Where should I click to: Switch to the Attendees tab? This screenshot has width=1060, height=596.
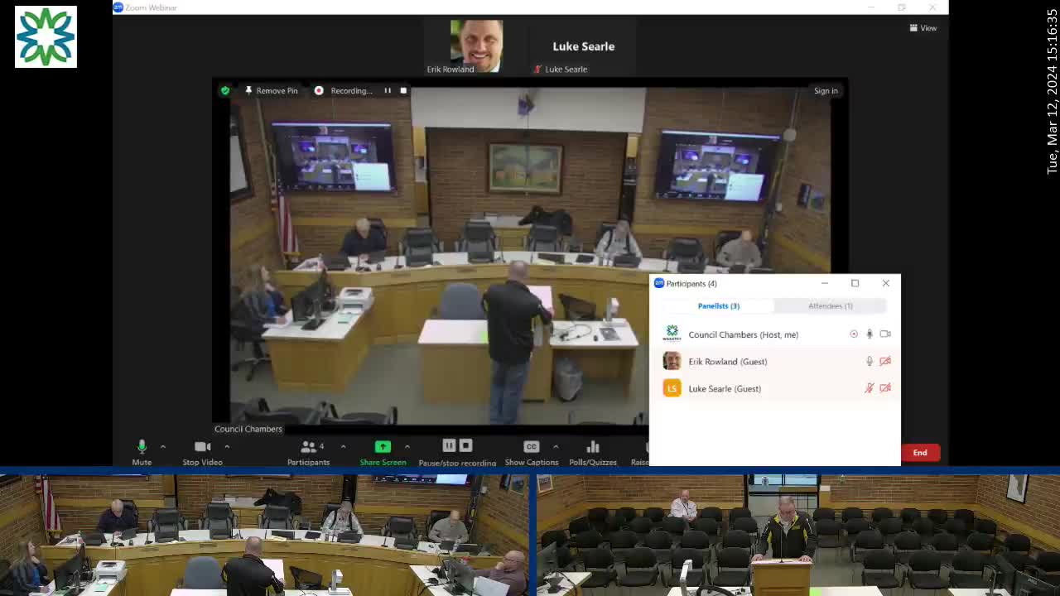click(831, 306)
